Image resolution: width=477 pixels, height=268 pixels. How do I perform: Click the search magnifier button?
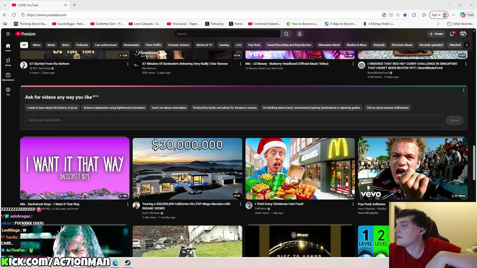coord(286,34)
